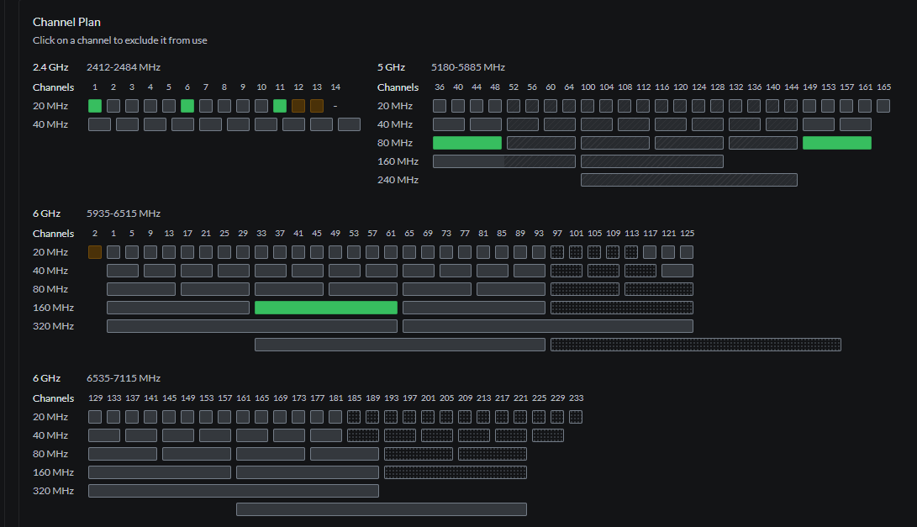Exclude 2.4 GHz channel 11 at 20 MHz

pos(280,106)
